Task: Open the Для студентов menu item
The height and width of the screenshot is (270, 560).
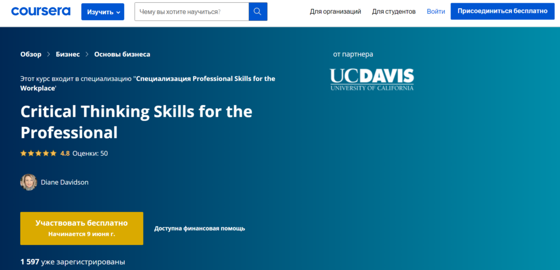Action: (394, 11)
